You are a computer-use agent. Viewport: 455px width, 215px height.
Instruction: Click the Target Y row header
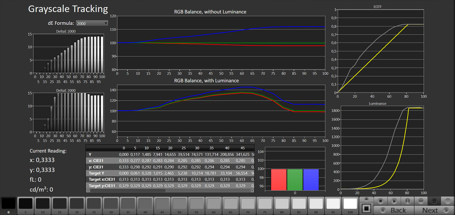point(96,173)
